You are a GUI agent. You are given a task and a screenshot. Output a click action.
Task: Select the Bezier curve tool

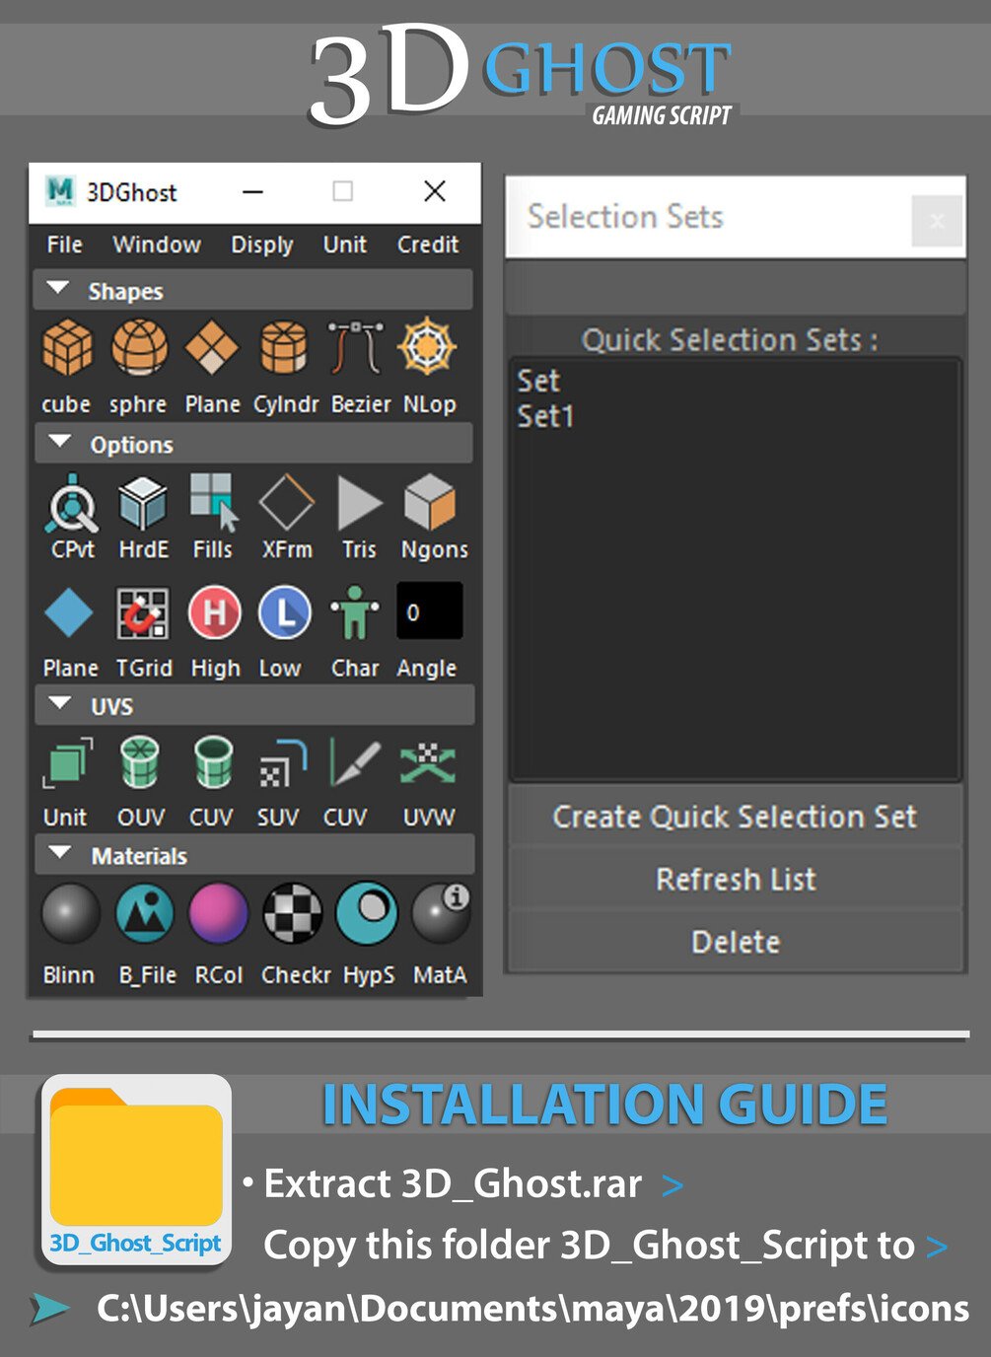point(356,347)
